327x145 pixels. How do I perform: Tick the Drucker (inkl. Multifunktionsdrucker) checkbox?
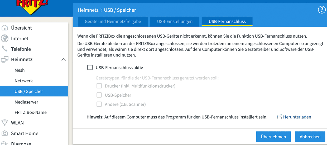pyautogui.click(x=99, y=86)
